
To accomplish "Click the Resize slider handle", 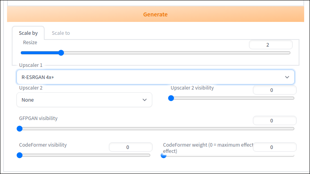I will [x=61, y=53].
